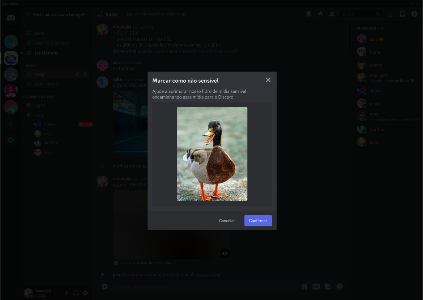Reveal the hidden media with the eye icon

coord(225,253)
